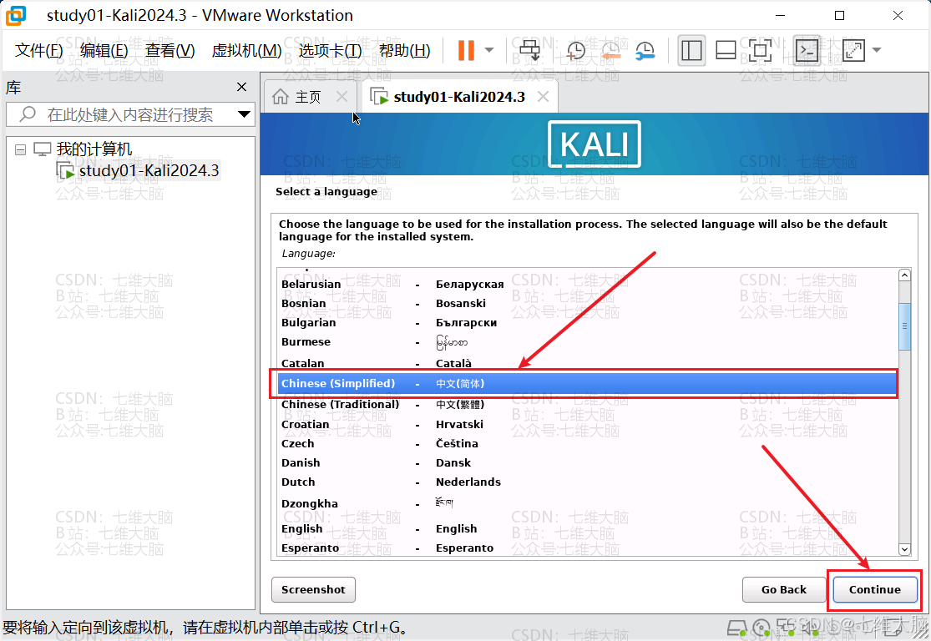
Task: Take a snapshot of the virtual machine
Action: pyautogui.click(x=575, y=50)
